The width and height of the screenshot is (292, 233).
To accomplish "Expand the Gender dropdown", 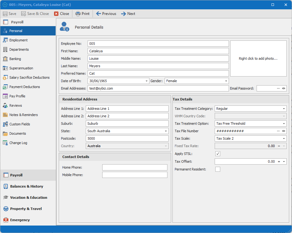I will (x=226, y=81).
